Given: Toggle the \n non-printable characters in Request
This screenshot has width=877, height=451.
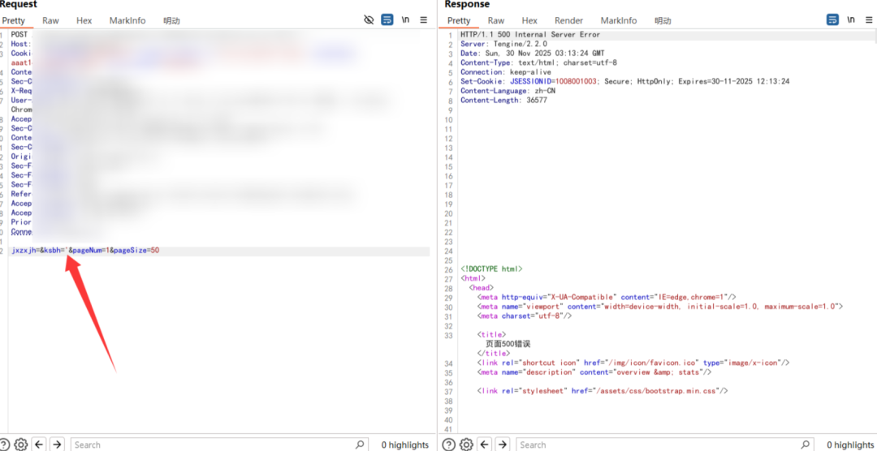Looking at the screenshot, I should (405, 19).
